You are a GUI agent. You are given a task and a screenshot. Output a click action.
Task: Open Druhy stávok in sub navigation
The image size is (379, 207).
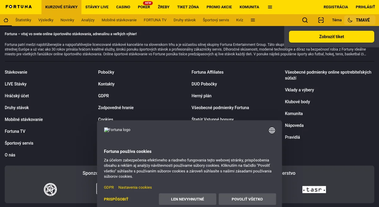[x=184, y=20]
